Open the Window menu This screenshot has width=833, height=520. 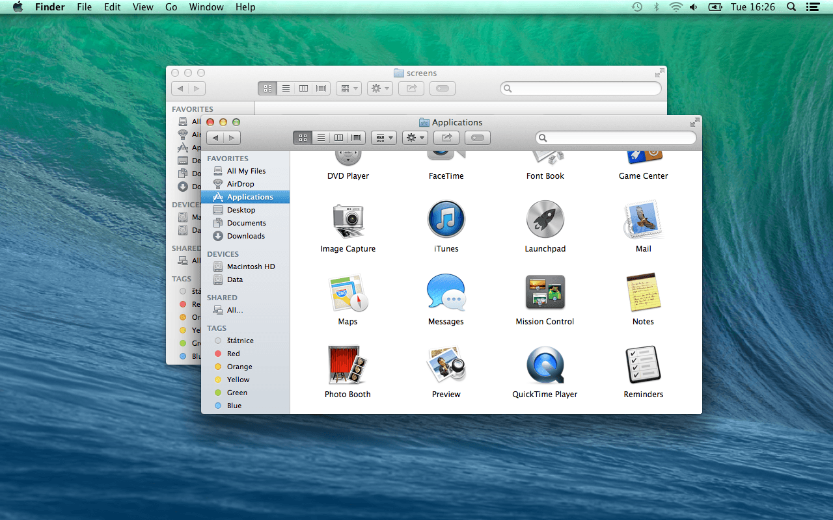[x=206, y=7]
